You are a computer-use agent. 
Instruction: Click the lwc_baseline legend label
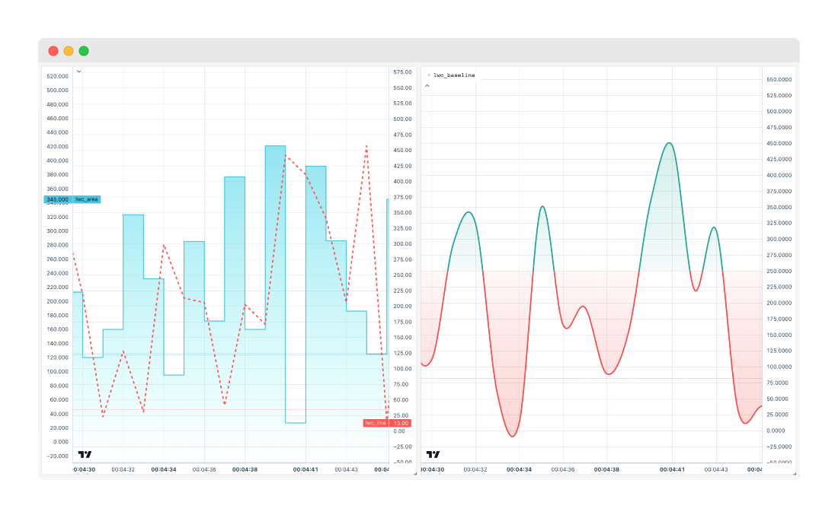coord(454,75)
